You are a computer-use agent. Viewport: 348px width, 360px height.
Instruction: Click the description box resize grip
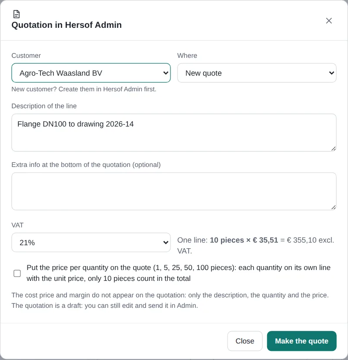click(334, 149)
